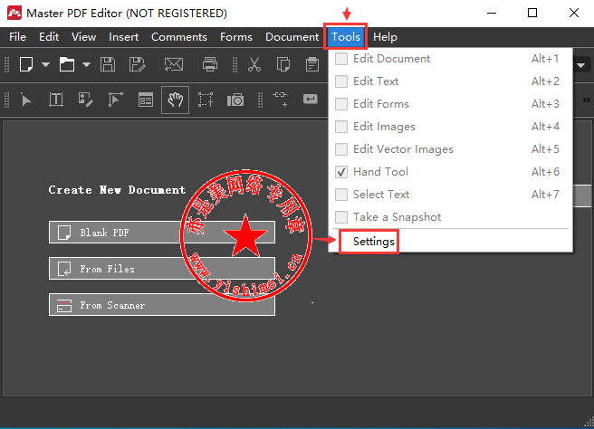The width and height of the screenshot is (594, 429).
Task: Maximize the Master PDF Editor window
Action: tap(532, 13)
